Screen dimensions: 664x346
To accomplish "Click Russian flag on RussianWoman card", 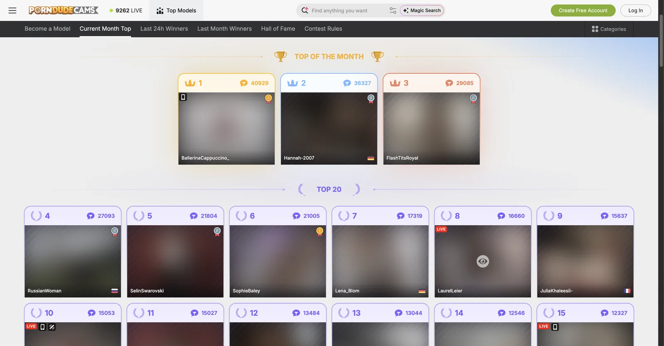I will click(x=115, y=291).
